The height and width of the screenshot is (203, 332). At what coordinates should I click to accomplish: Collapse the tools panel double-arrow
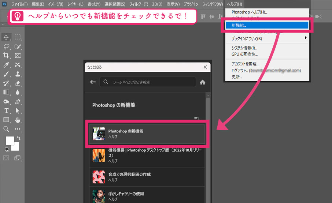3,25
